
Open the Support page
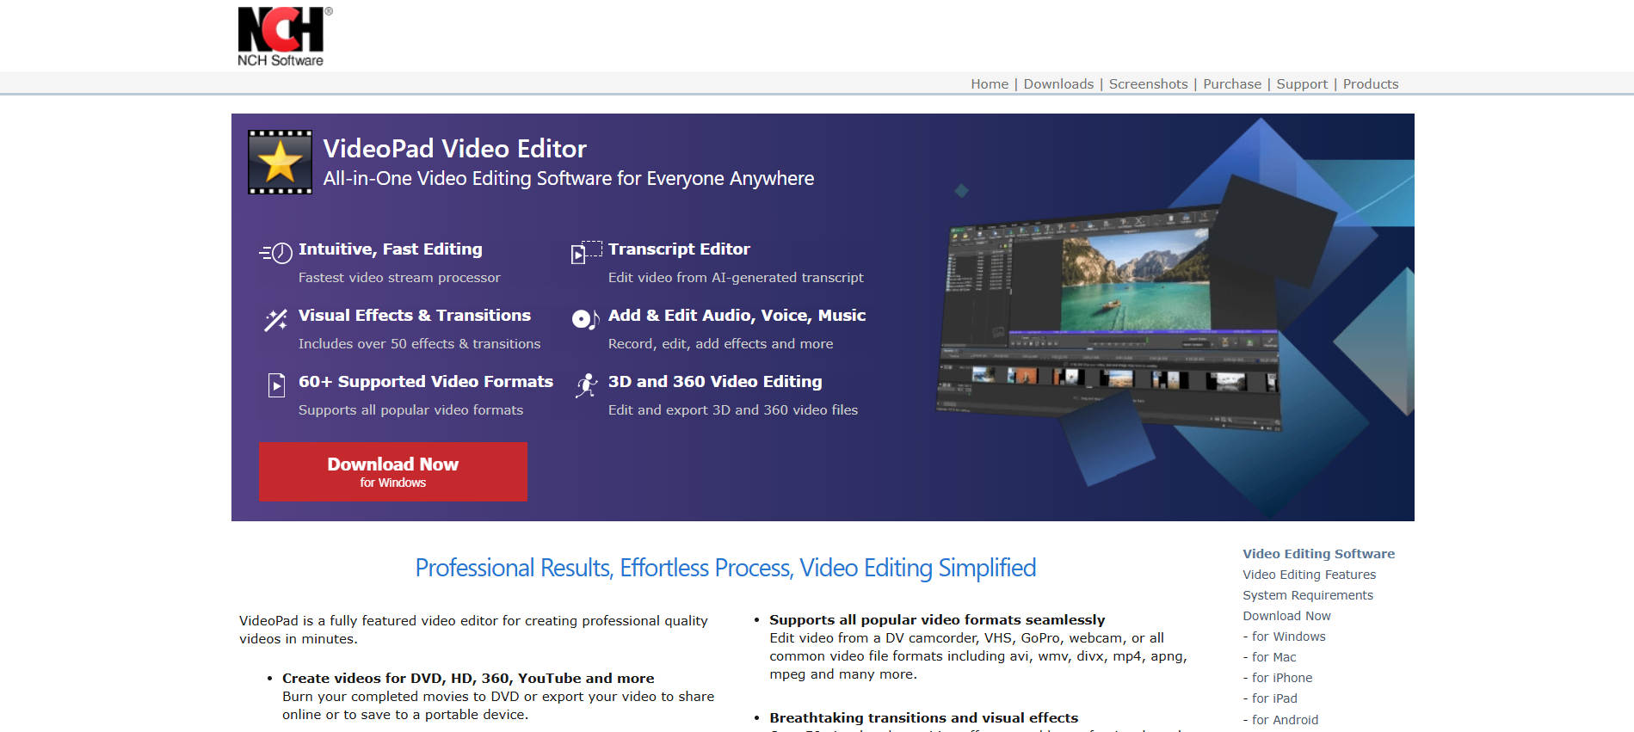[1302, 84]
